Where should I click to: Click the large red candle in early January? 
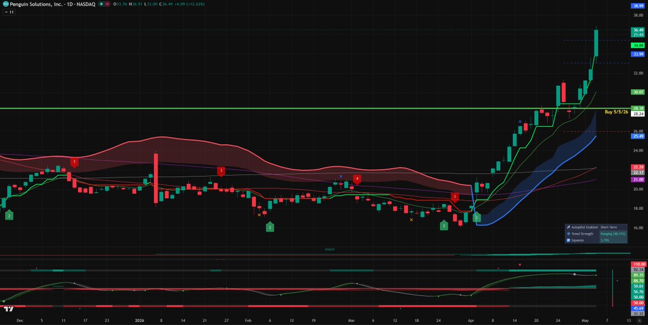[156, 178]
